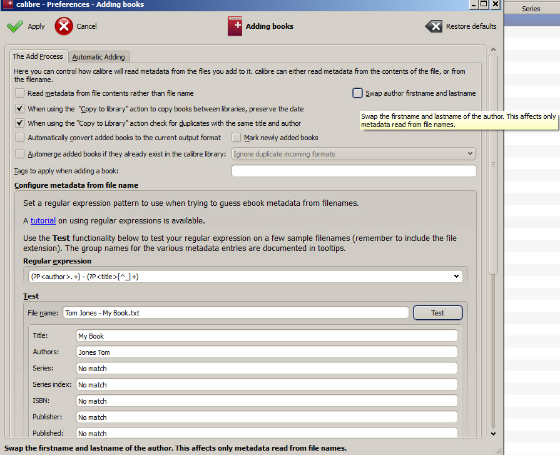This screenshot has width=560, height=455.
Task: Click the Series column header
Action: pyautogui.click(x=531, y=9)
